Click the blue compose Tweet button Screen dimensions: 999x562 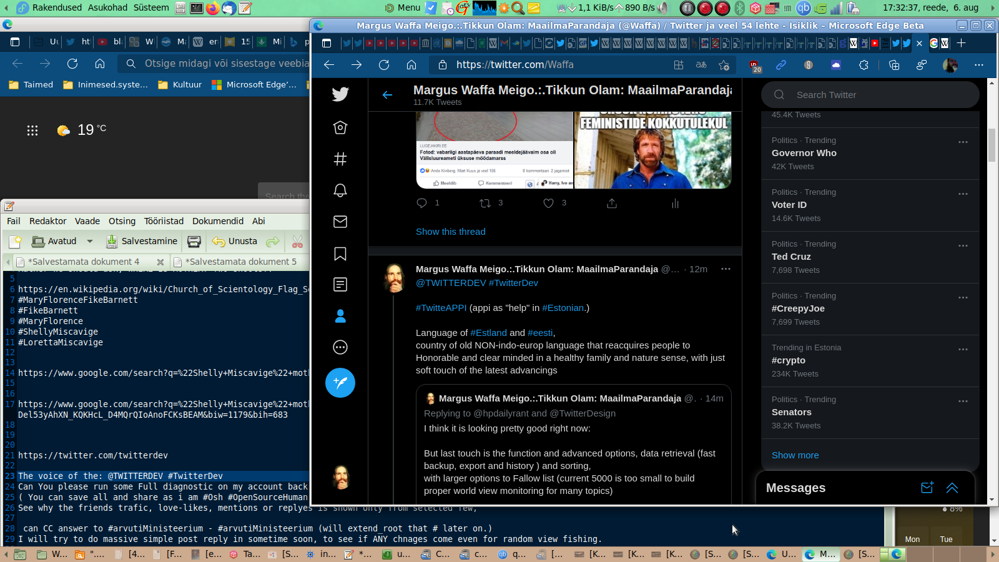(x=340, y=383)
